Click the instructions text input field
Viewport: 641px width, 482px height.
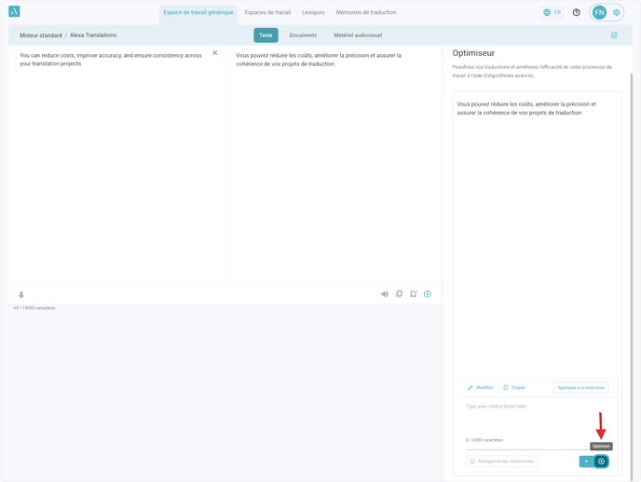[536, 415]
